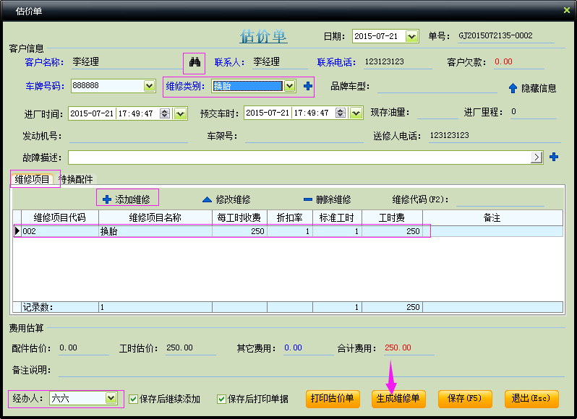Open the 预交车时 calendar dropdown
The image size is (577, 419).
click(x=356, y=113)
